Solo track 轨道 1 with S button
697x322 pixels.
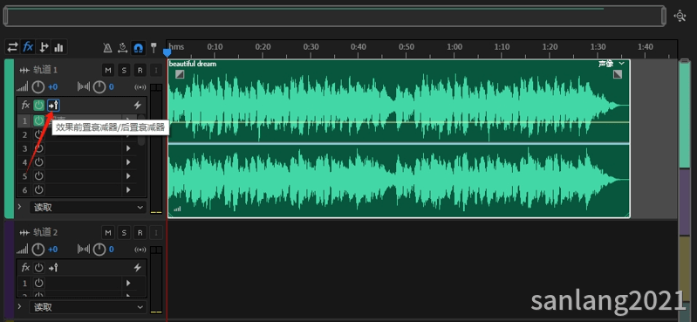click(x=124, y=70)
